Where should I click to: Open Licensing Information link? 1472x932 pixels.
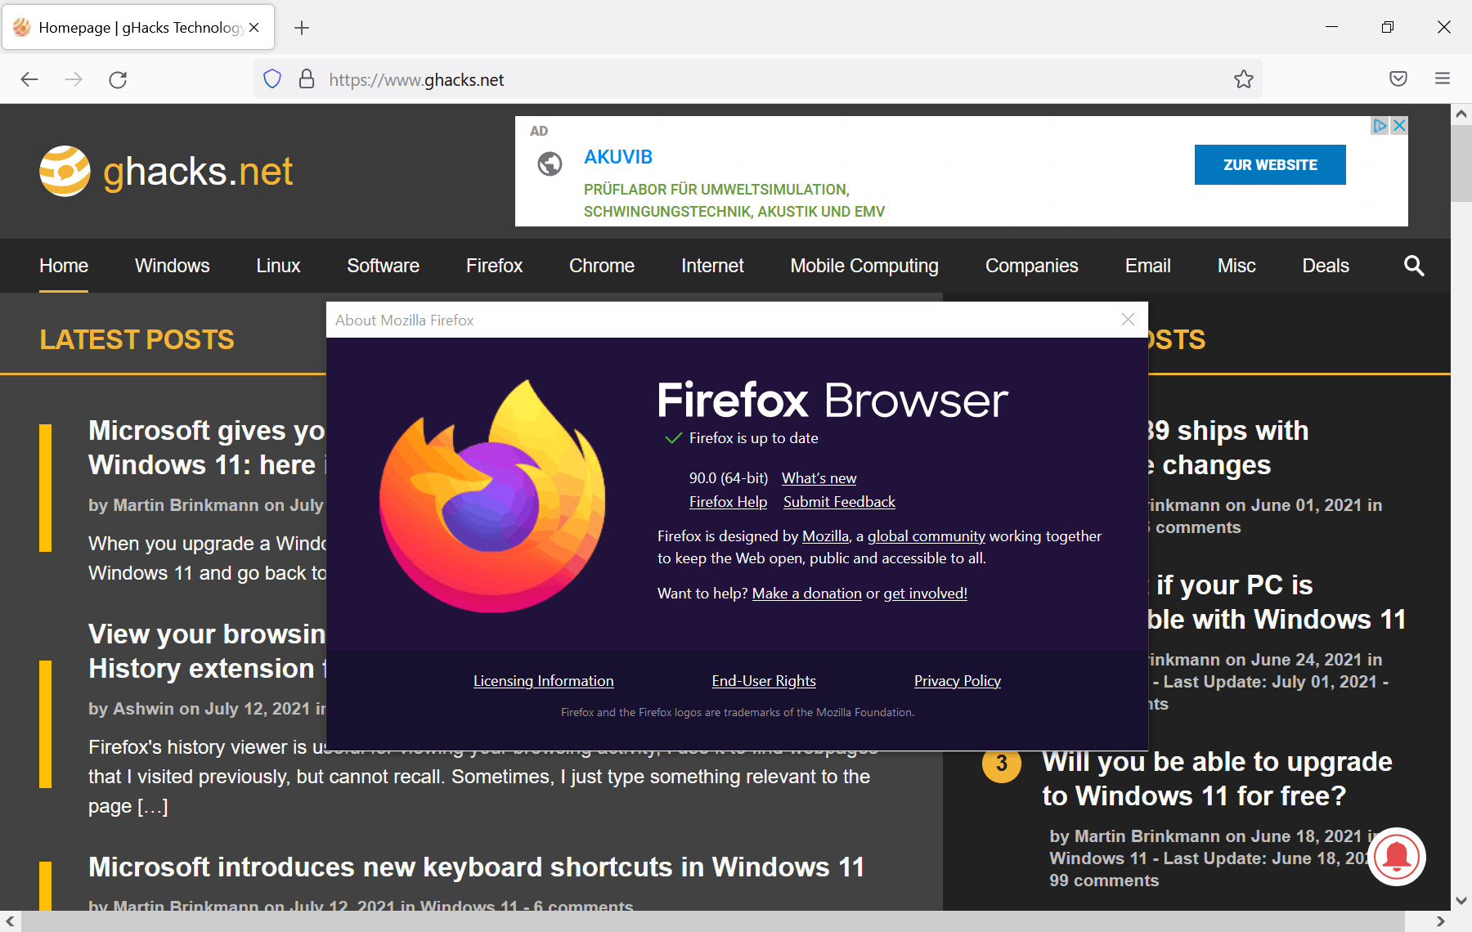click(543, 681)
